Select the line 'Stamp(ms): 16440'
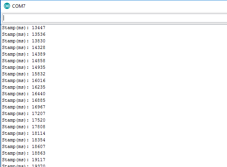Viewport: 227px width, 167px height. (24, 94)
